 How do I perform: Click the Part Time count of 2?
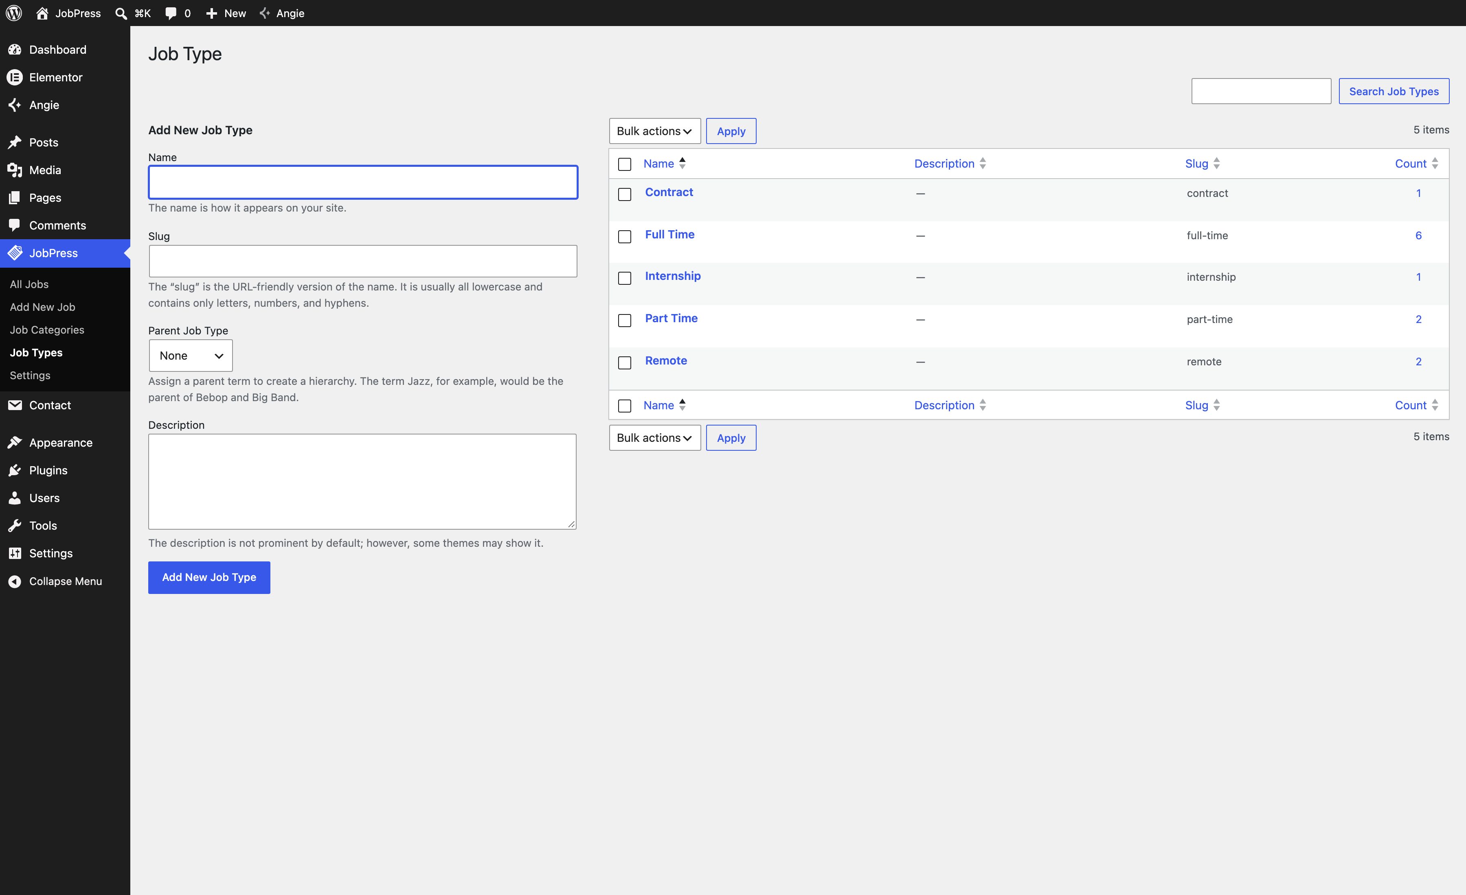coord(1418,319)
